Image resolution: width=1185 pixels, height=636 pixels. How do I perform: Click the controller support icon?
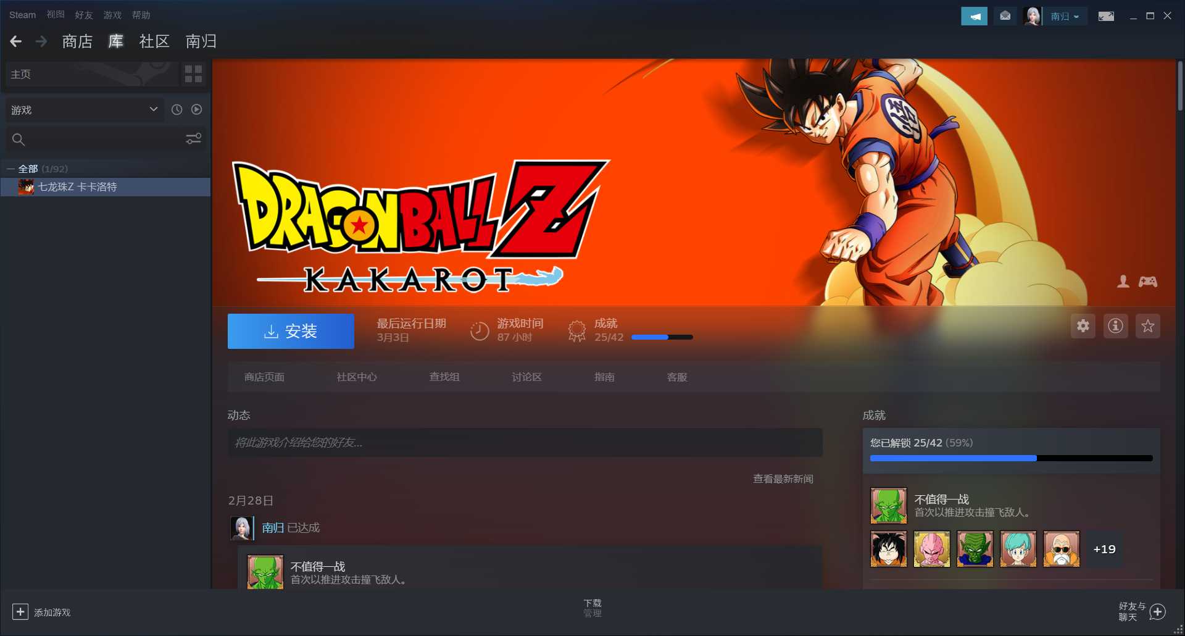tap(1148, 282)
